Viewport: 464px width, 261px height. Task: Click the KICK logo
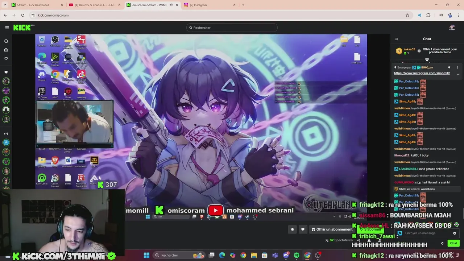pyautogui.click(x=24, y=28)
